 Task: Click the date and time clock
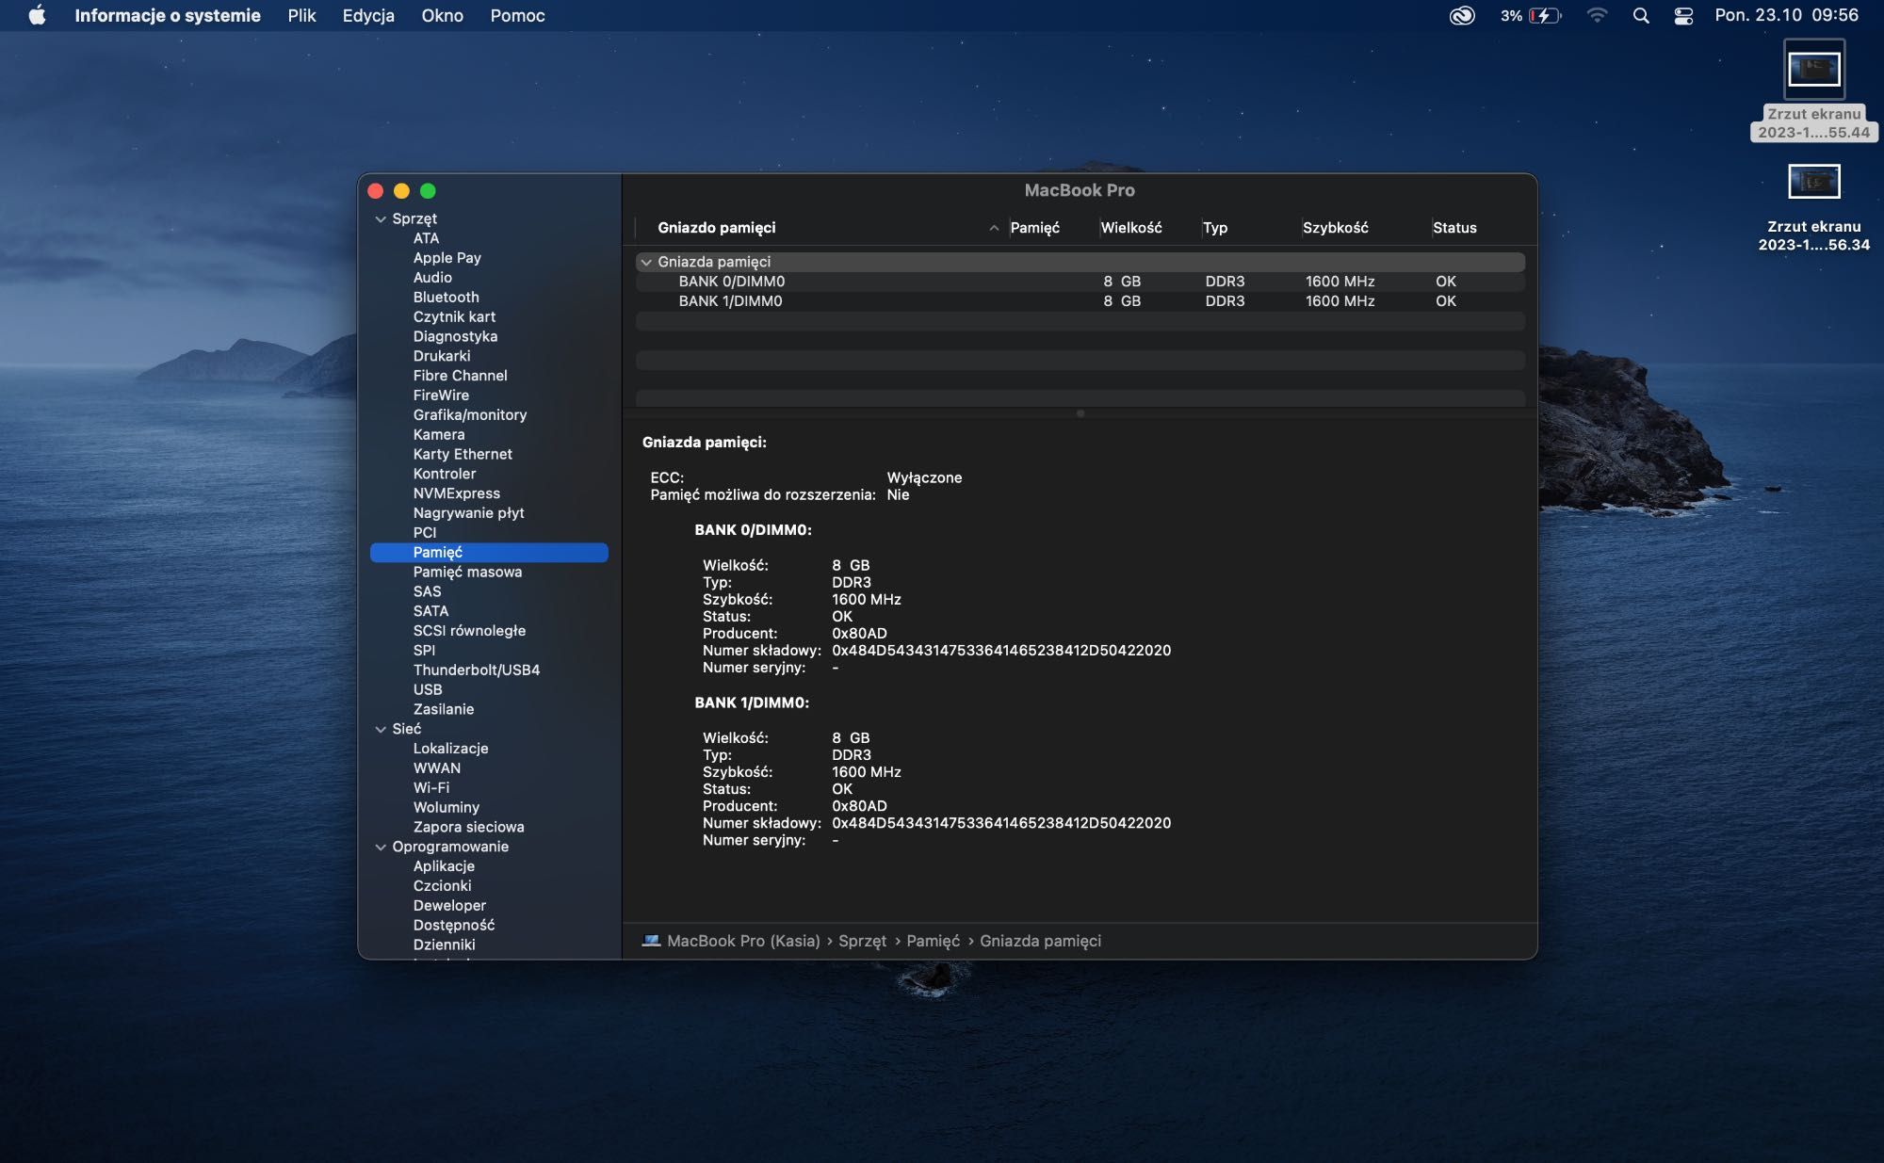point(1786,15)
